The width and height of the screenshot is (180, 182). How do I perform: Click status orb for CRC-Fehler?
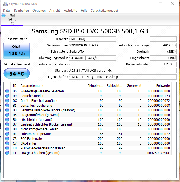[x=7, y=143]
